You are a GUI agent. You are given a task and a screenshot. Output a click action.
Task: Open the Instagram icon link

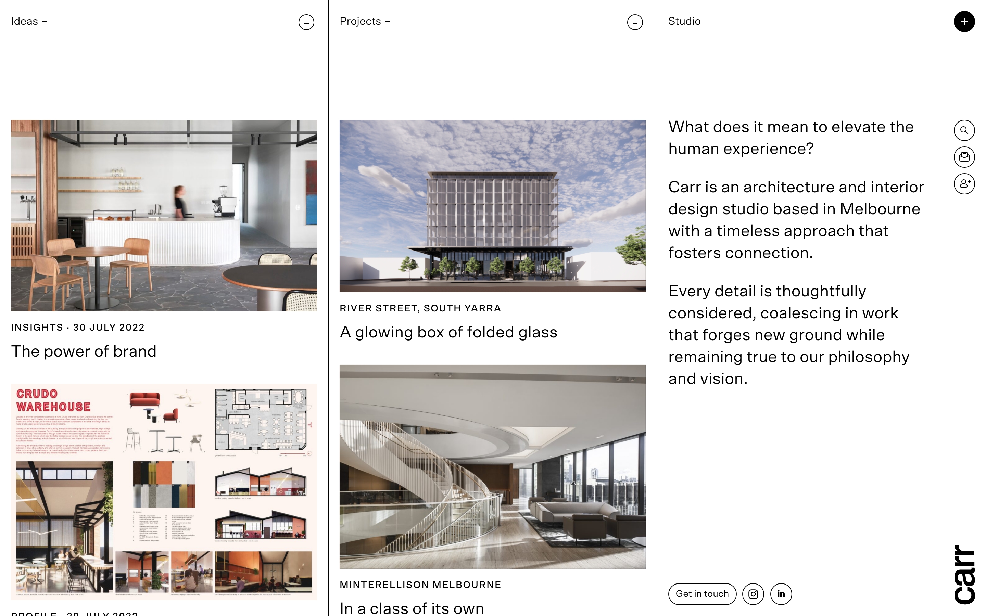click(753, 594)
